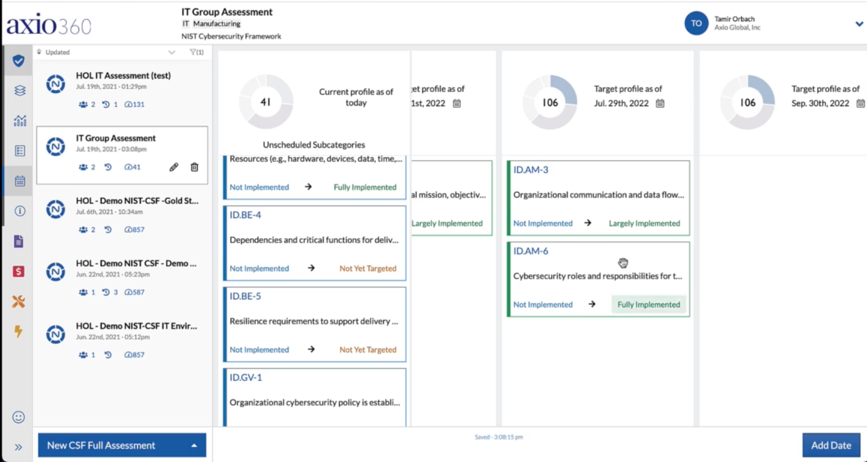
Task: Click Fully Implemented target on ID.AM-6
Action: tap(649, 304)
